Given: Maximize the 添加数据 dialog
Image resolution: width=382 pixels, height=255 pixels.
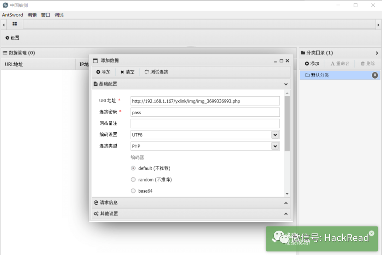Looking at the screenshot, I should pos(282,61).
